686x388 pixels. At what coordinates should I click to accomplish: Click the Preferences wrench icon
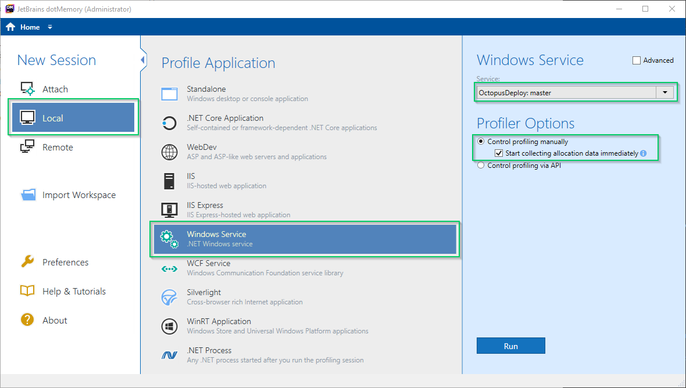point(27,262)
